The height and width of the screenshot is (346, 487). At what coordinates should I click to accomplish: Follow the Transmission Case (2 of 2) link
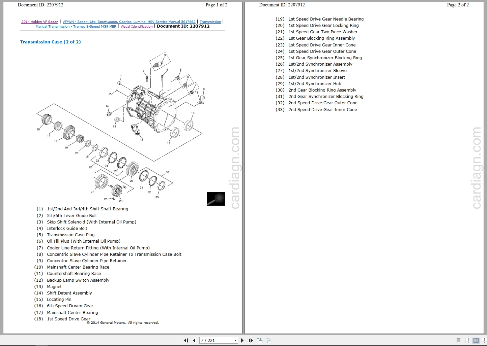[x=50, y=42]
